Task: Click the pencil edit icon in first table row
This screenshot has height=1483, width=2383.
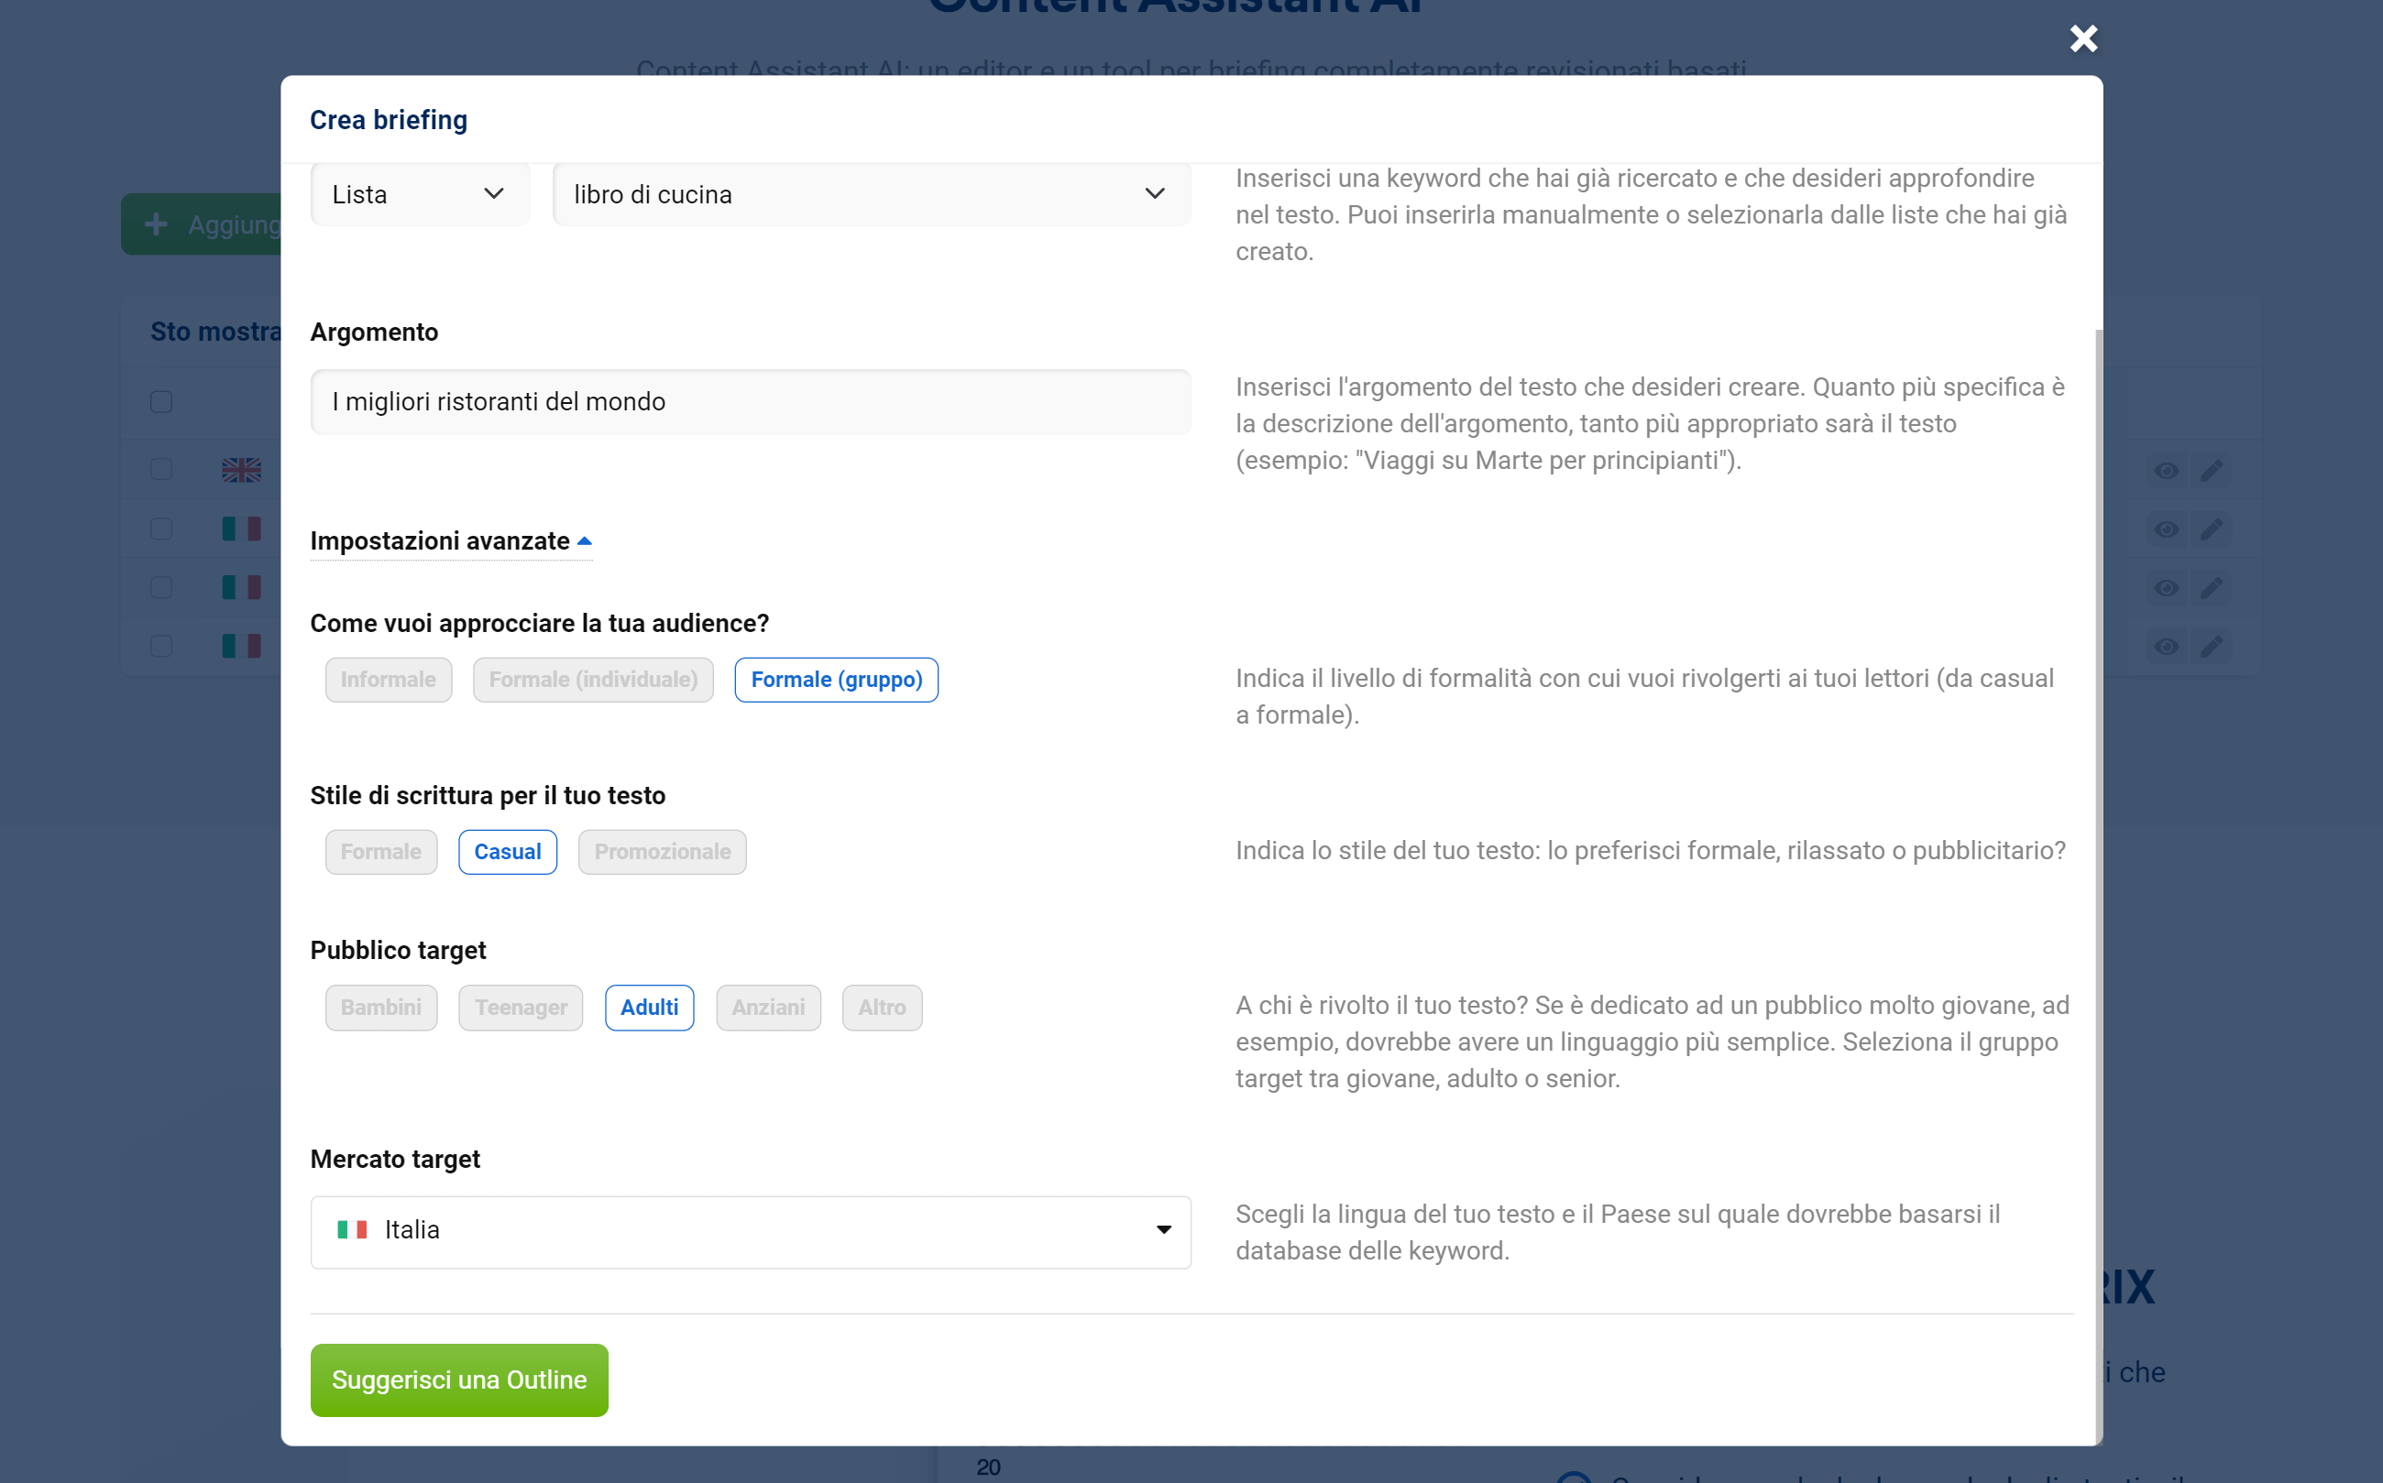Action: click(x=2212, y=472)
